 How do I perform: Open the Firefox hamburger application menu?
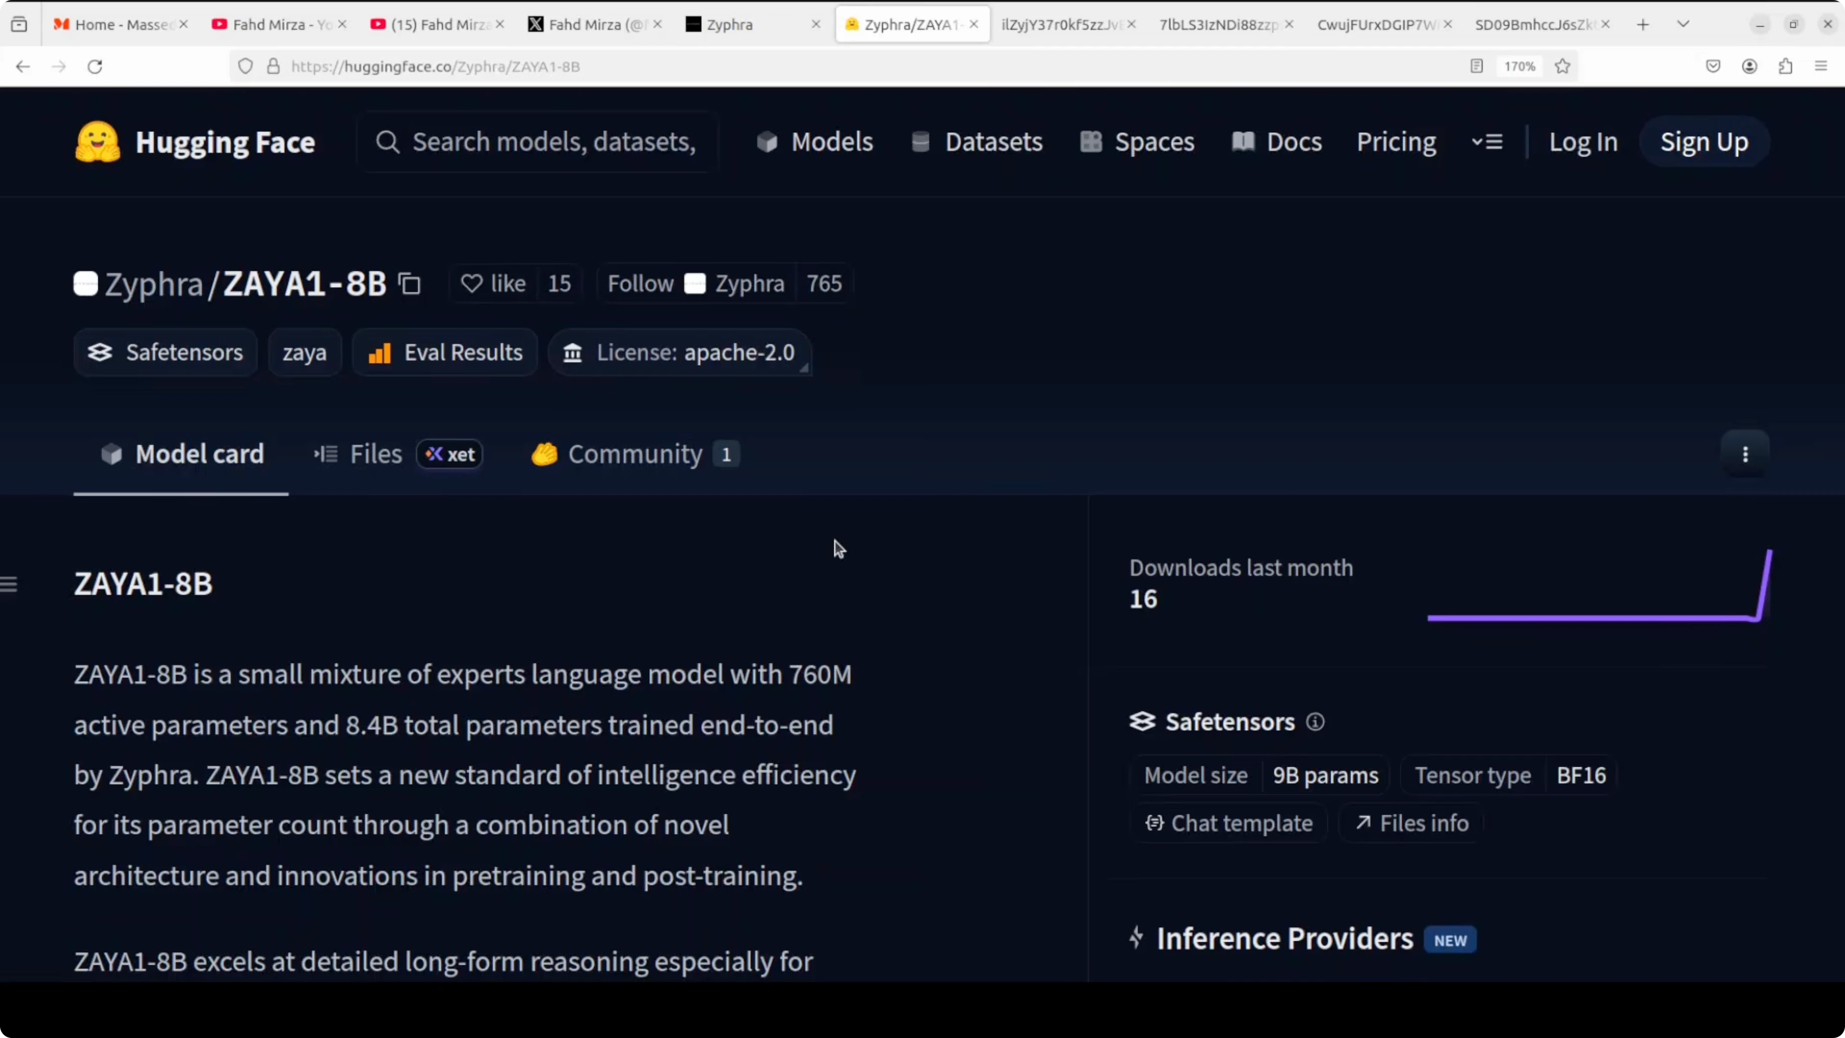tap(1821, 67)
